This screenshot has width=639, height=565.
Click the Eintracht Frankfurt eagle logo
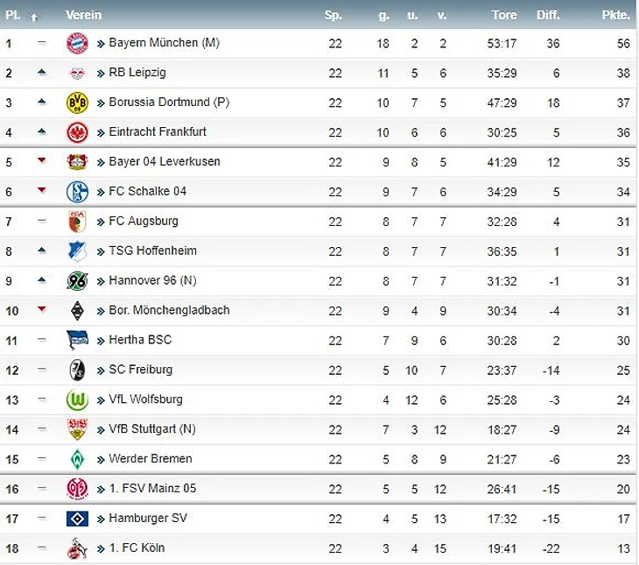(78, 132)
